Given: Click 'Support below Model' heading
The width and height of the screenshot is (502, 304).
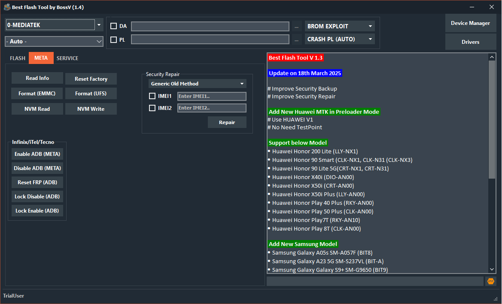Looking at the screenshot, I should [298, 143].
